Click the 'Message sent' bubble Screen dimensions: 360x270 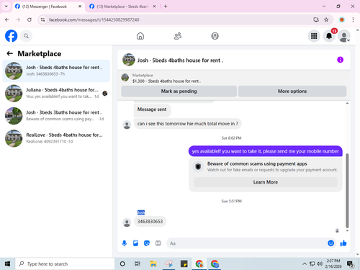tap(152, 109)
